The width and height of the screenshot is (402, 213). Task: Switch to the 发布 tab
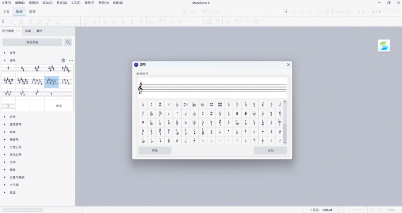[32, 12]
